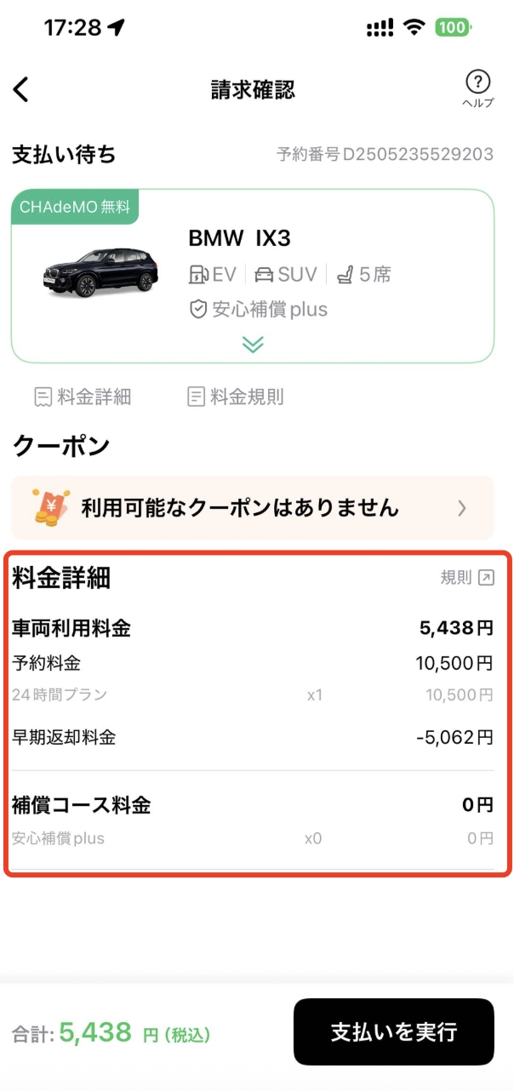The height and width of the screenshot is (1091, 514).
Task: Tap the battery indicator in status bar
Action: pyautogui.click(x=452, y=27)
